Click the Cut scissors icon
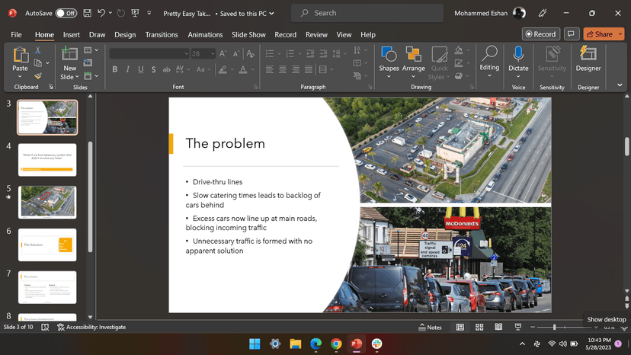Viewport: 631px width, 355px height. coord(38,52)
